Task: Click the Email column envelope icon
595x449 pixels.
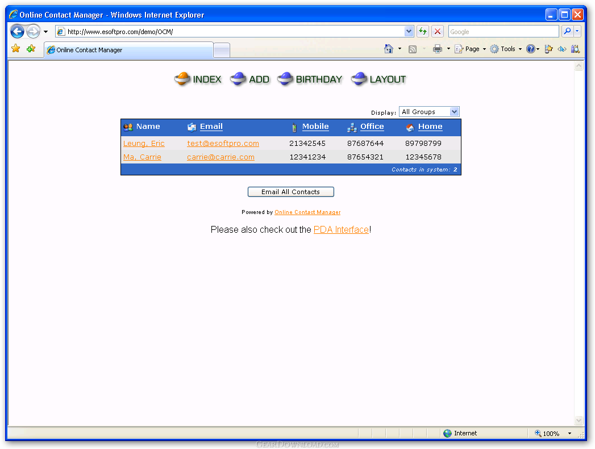Action: click(x=192, y=127)
